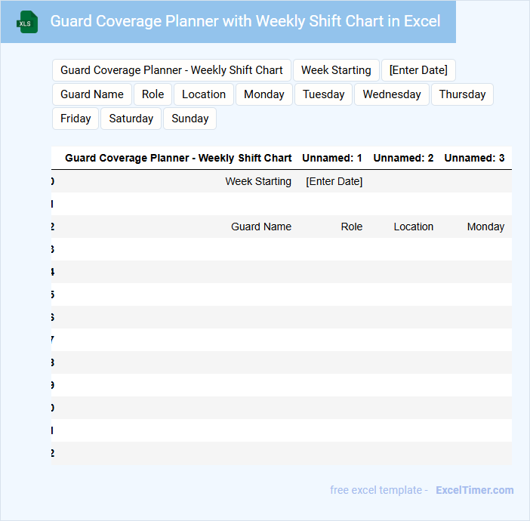This screenshot has width=530, height=521.
Task: Click the 'free excel template -' text
Action: click(379, 490)
